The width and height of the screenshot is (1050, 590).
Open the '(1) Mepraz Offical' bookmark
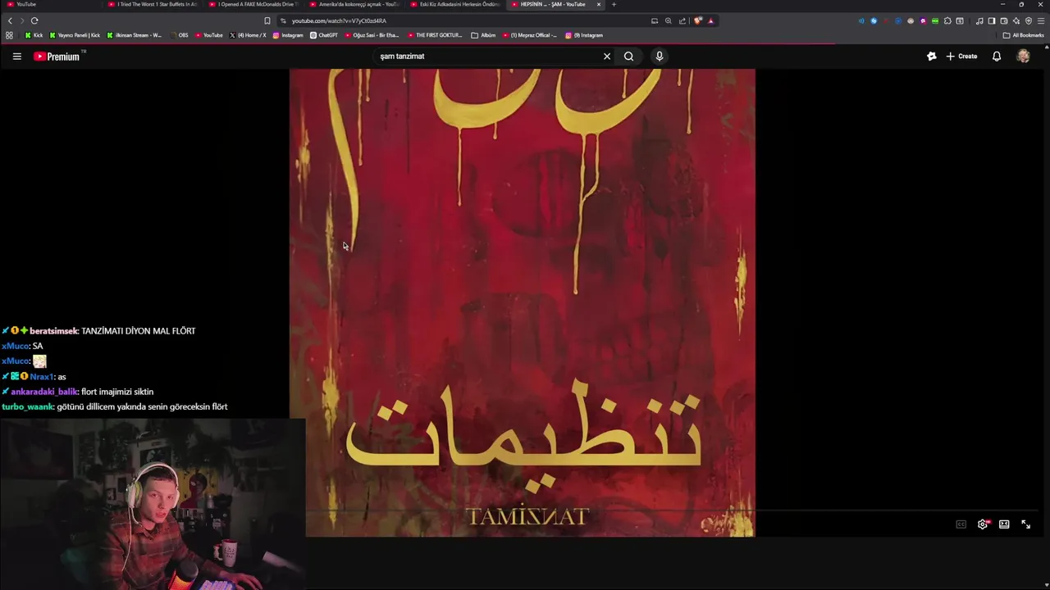[529, 35]
